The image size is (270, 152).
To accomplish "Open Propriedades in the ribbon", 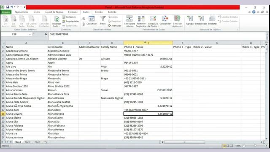I will point(71,21).
